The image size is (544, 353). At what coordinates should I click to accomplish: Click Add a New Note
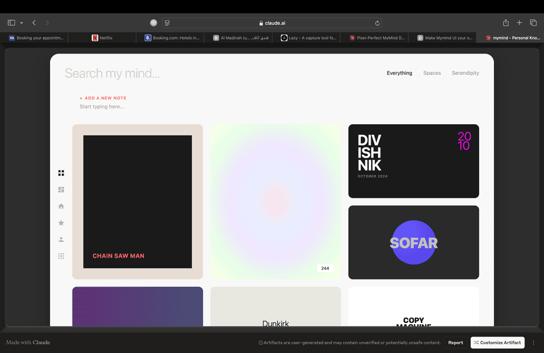pos(103,98)
